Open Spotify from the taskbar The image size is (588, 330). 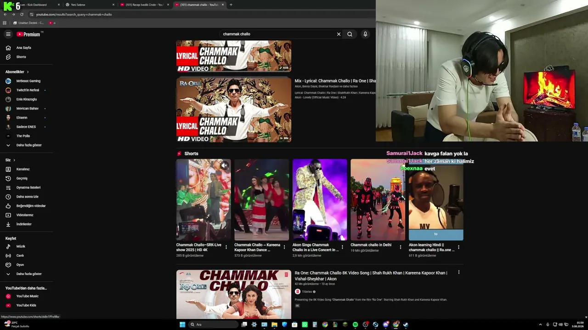[x=355, y=324]
